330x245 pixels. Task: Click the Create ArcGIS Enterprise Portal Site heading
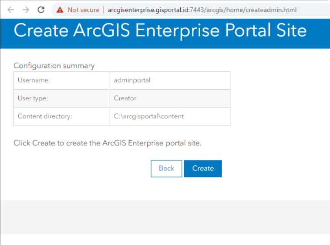point(160,31)
